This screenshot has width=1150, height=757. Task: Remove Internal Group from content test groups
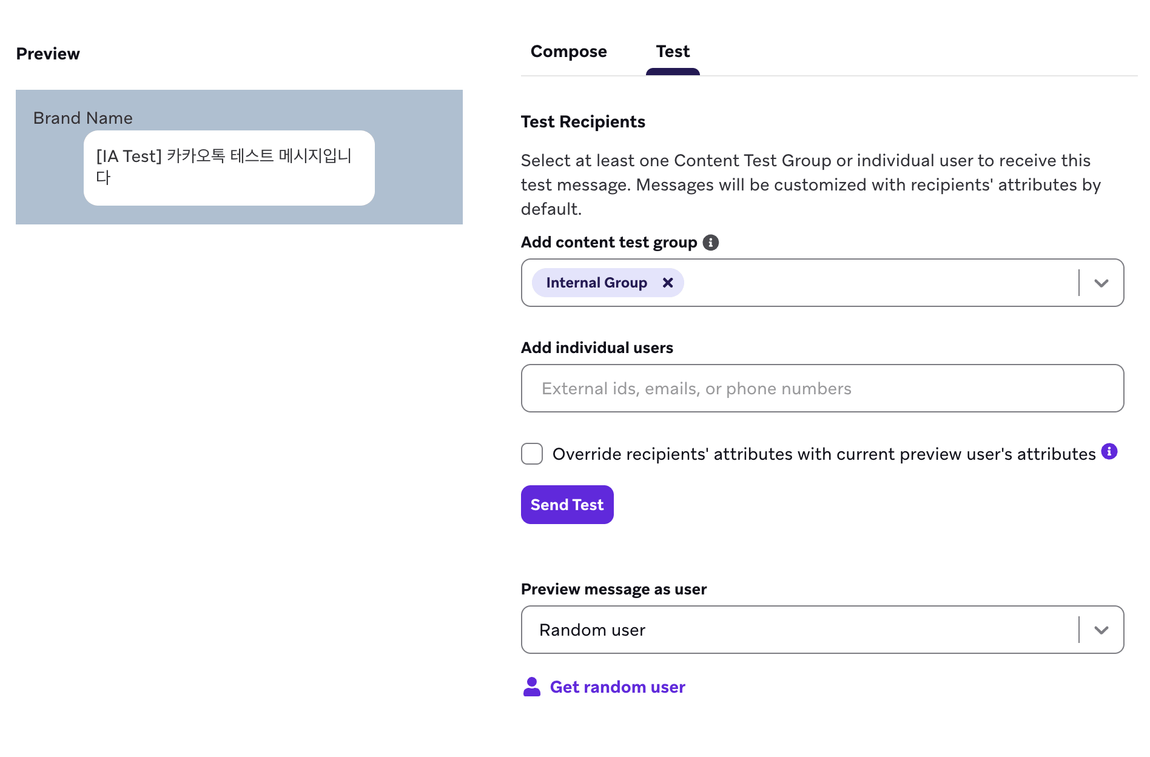(x=668, y=283)
